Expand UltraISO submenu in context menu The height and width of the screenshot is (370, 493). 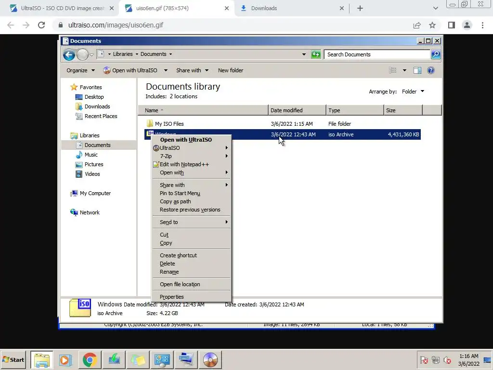(192, 148)
